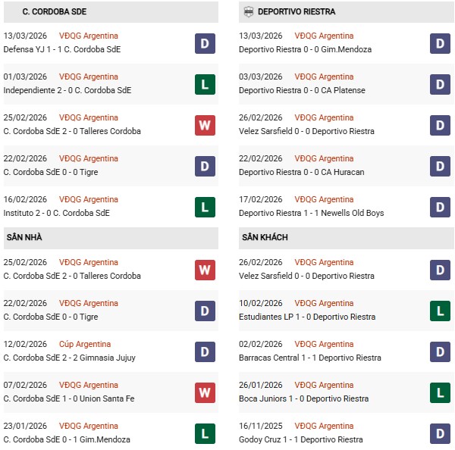Click the D badge for the Gimnasia Jujuy match
The height and width of the screenshot is (450, 455).
205,352
